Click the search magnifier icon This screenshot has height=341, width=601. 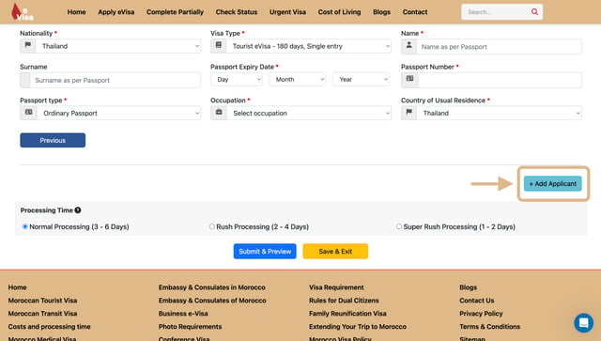(534, 12)
